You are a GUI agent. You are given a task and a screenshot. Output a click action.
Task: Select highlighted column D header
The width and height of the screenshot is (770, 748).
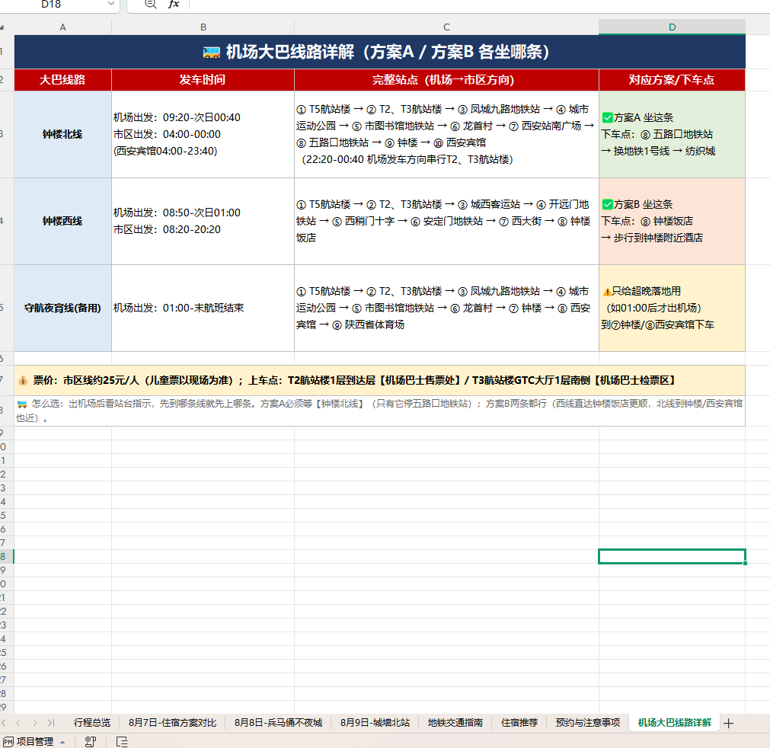pos(672,27)
